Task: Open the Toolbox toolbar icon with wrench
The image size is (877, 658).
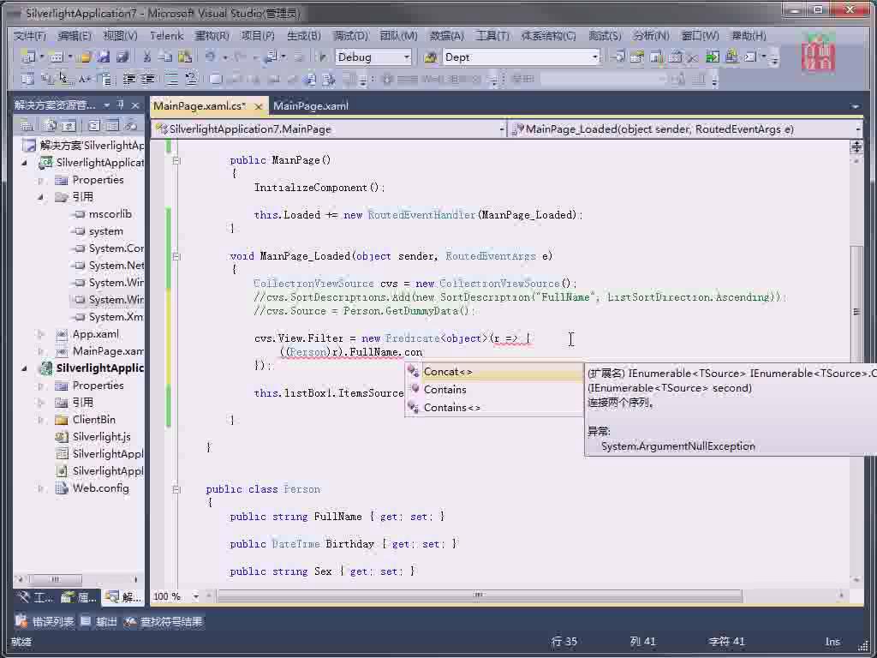Action: (693, 57)
